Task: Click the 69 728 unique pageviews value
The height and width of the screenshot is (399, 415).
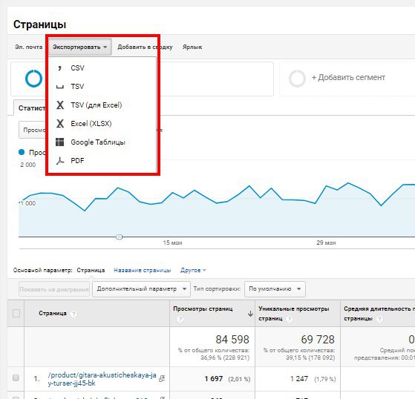Action: click(x=318, y=340)
